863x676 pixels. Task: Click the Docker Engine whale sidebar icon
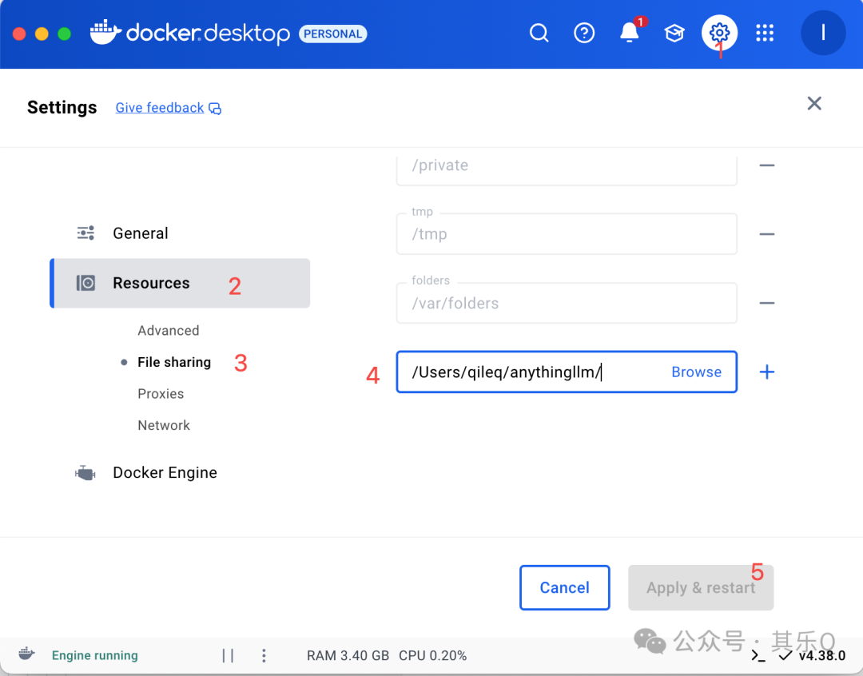[84, 472]
